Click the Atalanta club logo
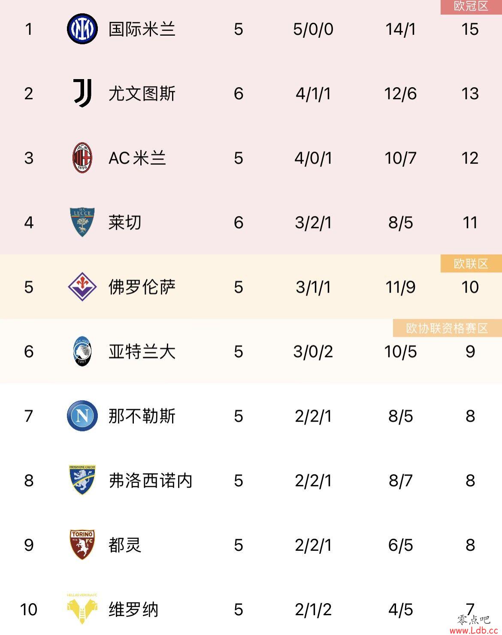This screenshot has width=502, height=635. pos(82,351)
